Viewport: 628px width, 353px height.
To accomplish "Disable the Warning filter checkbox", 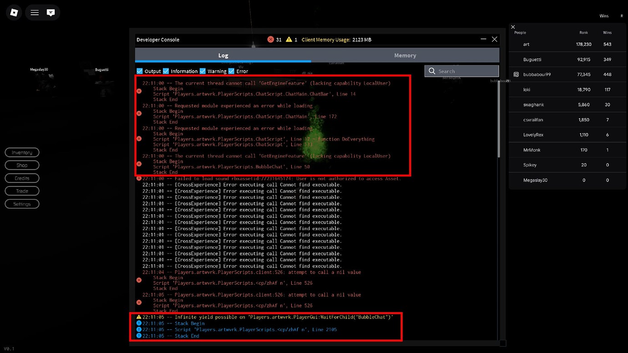I will coord(203,71).
